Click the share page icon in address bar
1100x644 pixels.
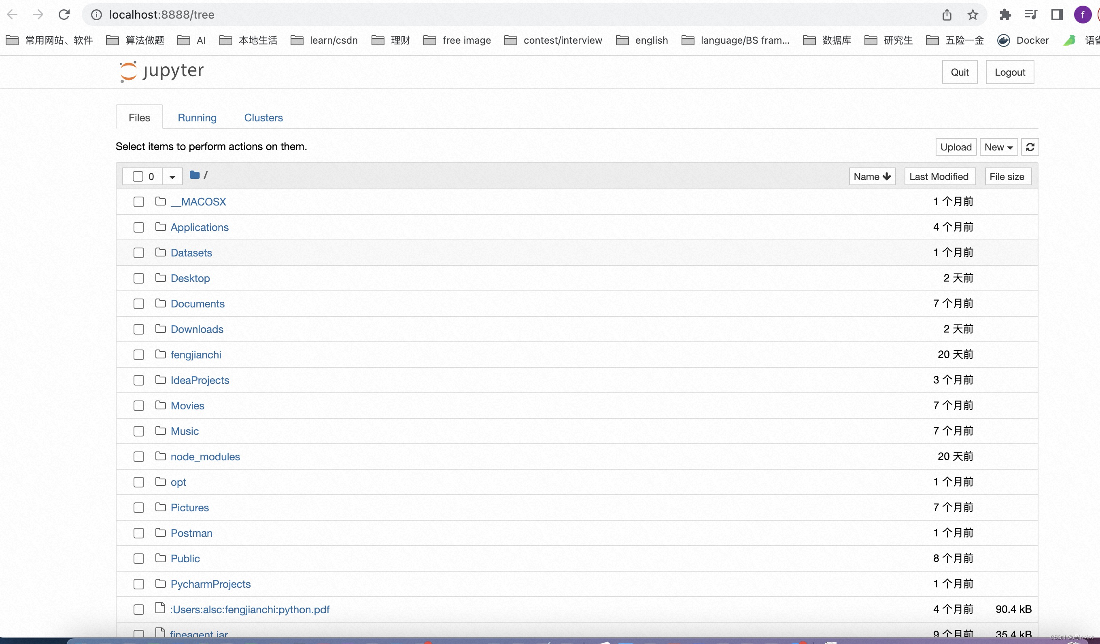[x=947, y=15]
